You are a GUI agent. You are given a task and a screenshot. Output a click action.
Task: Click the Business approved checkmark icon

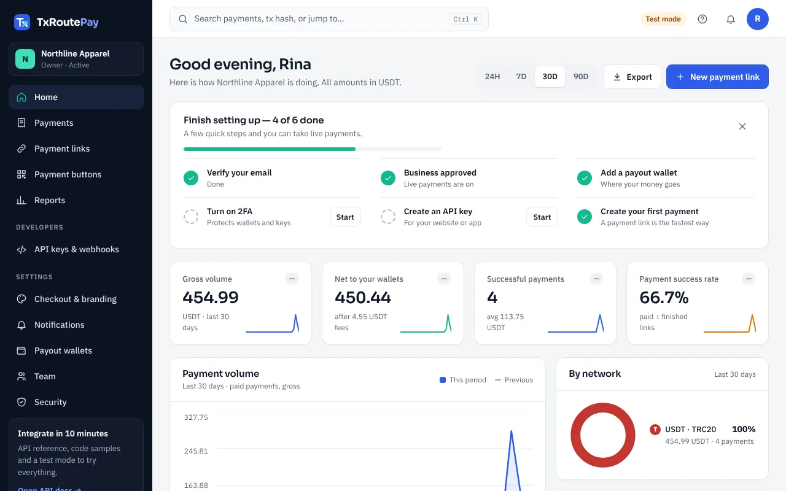388,178
